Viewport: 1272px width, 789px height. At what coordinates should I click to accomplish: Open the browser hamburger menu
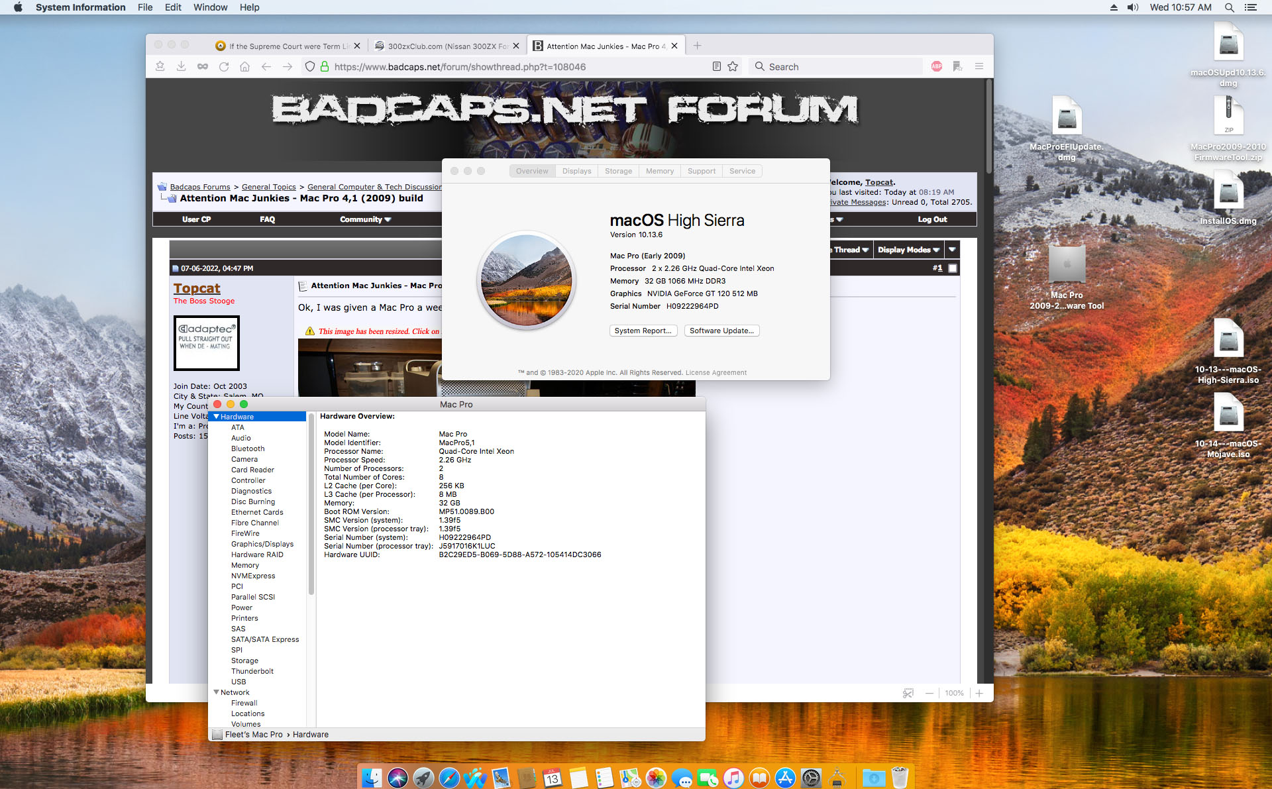pos(979,67)
